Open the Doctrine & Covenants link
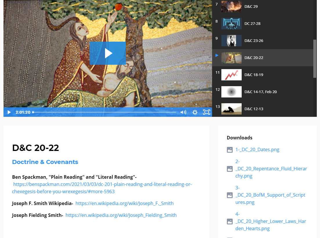320x238 pixels. tap(45, 162)
